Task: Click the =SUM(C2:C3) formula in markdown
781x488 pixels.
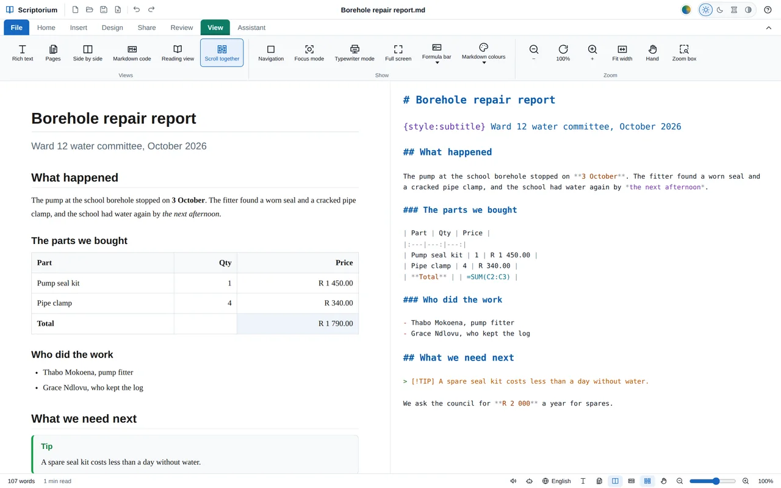Action: [x=489, y=277]
